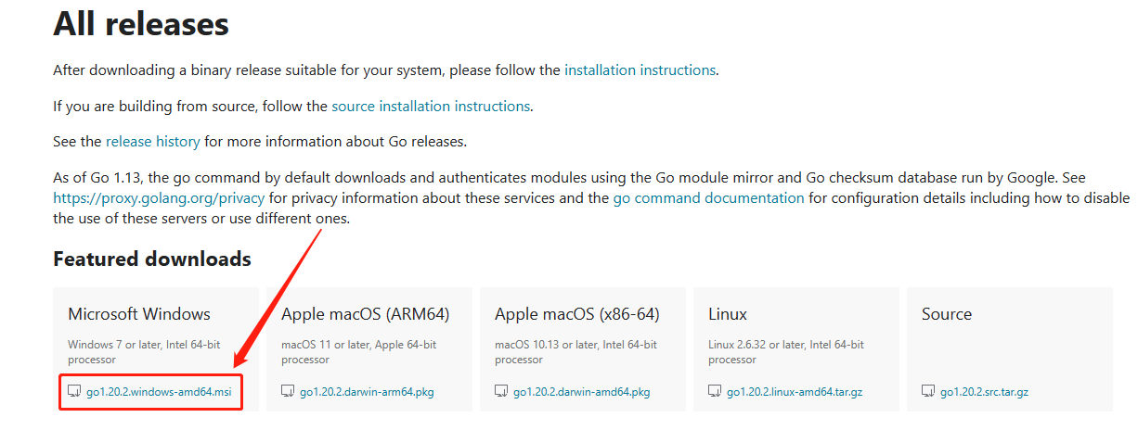Visit https://proxy.golang.org/privacy link
Image resolution: width=1138 pixels, height=430 pixels.
pyautogui.click(x=159, y=198)
